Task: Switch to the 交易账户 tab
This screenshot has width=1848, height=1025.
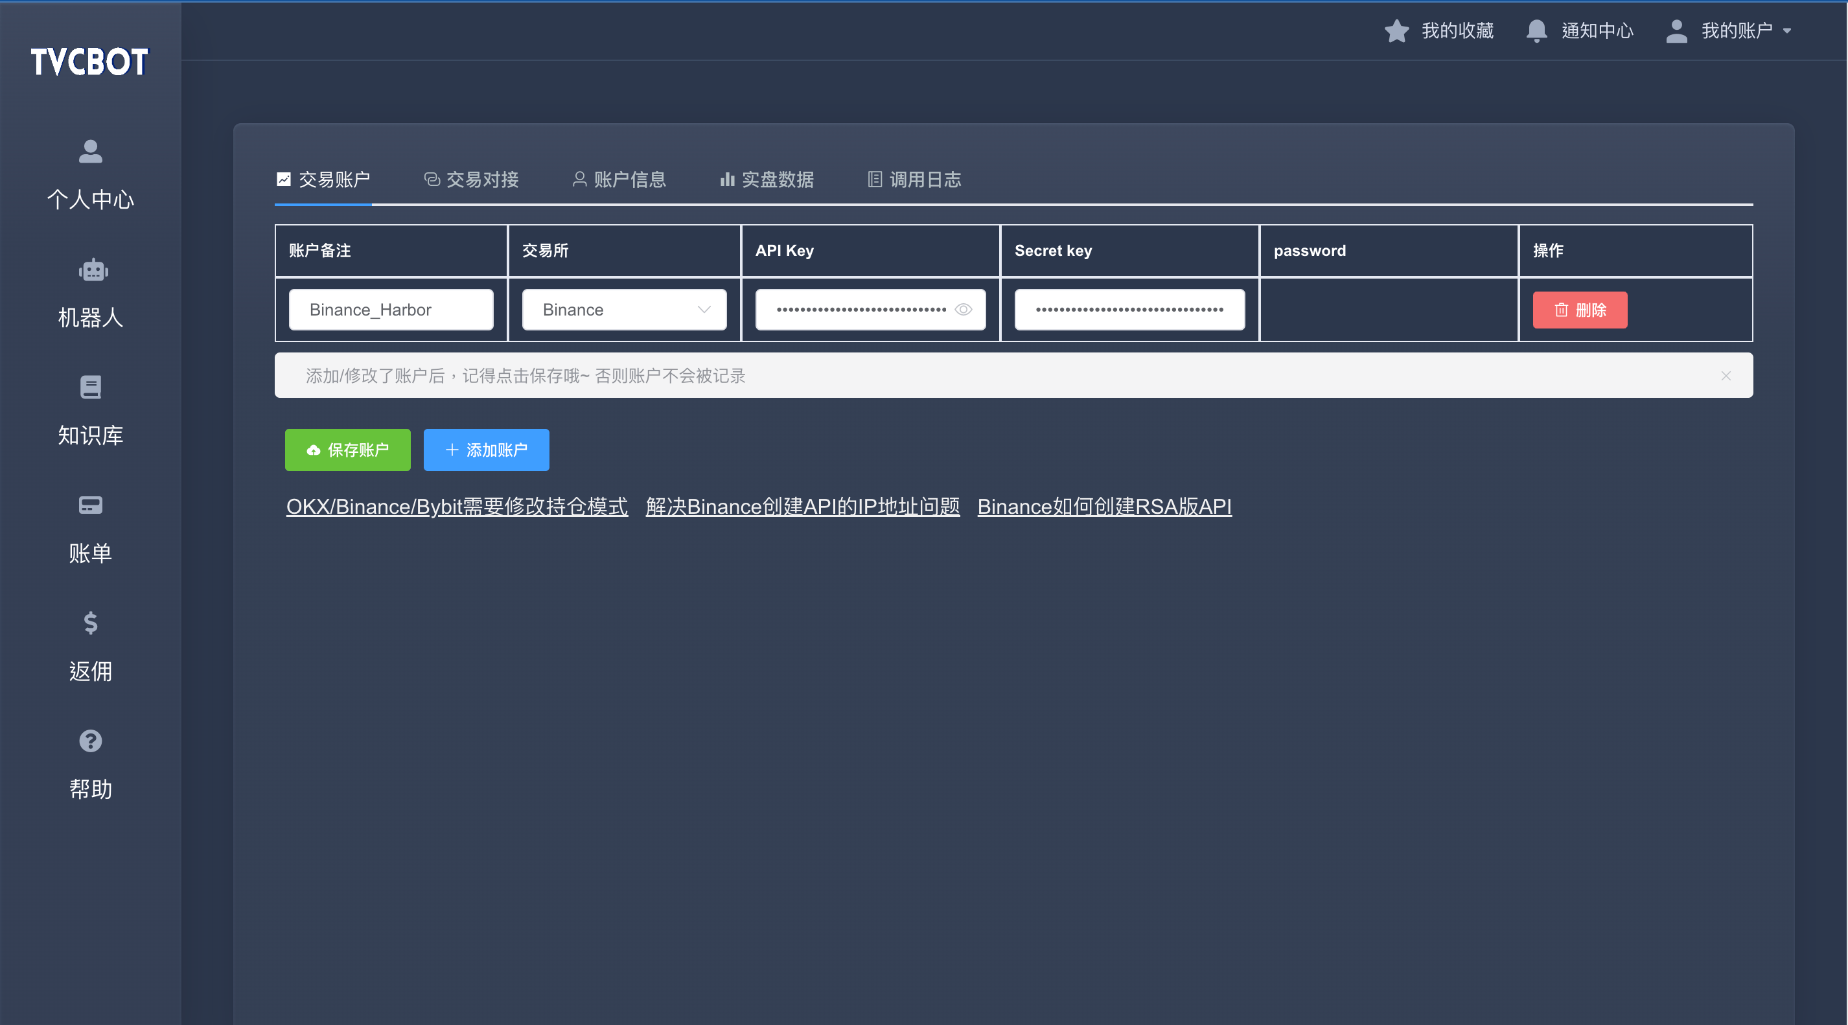Action: coord(323,179)
